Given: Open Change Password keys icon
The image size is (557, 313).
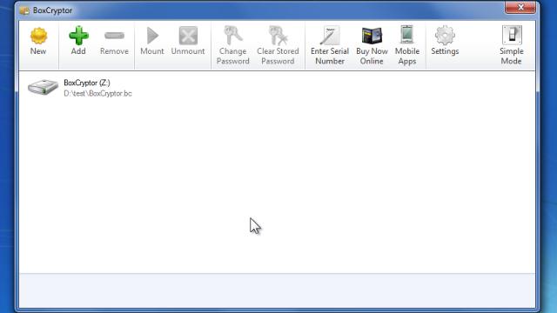Looking at the screenshot, I should click(233, 36).
